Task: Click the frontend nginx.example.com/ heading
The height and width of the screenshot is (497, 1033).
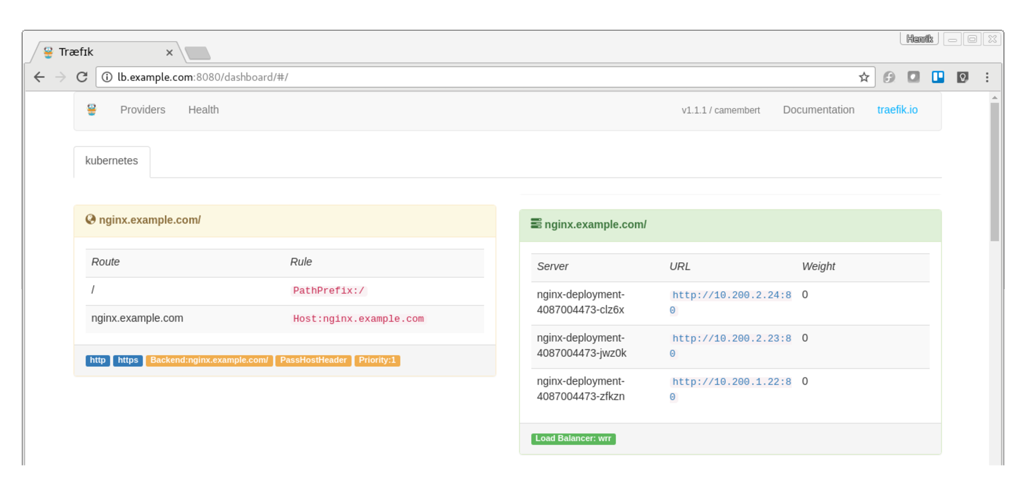Action: tap(150, 220)
